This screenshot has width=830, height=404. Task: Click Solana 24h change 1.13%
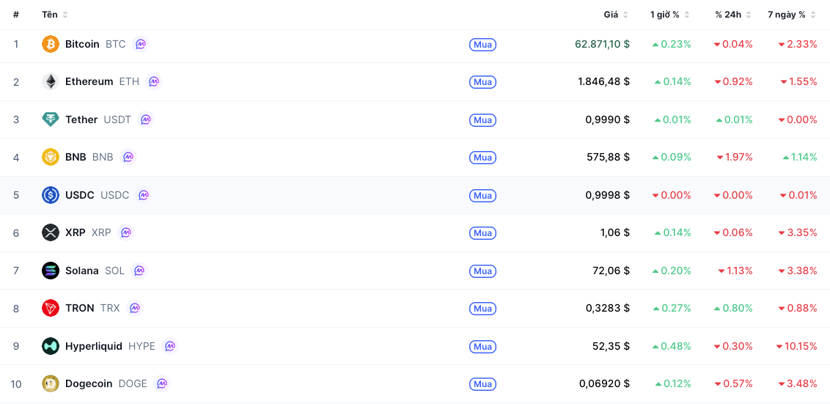tap(735, 271)
